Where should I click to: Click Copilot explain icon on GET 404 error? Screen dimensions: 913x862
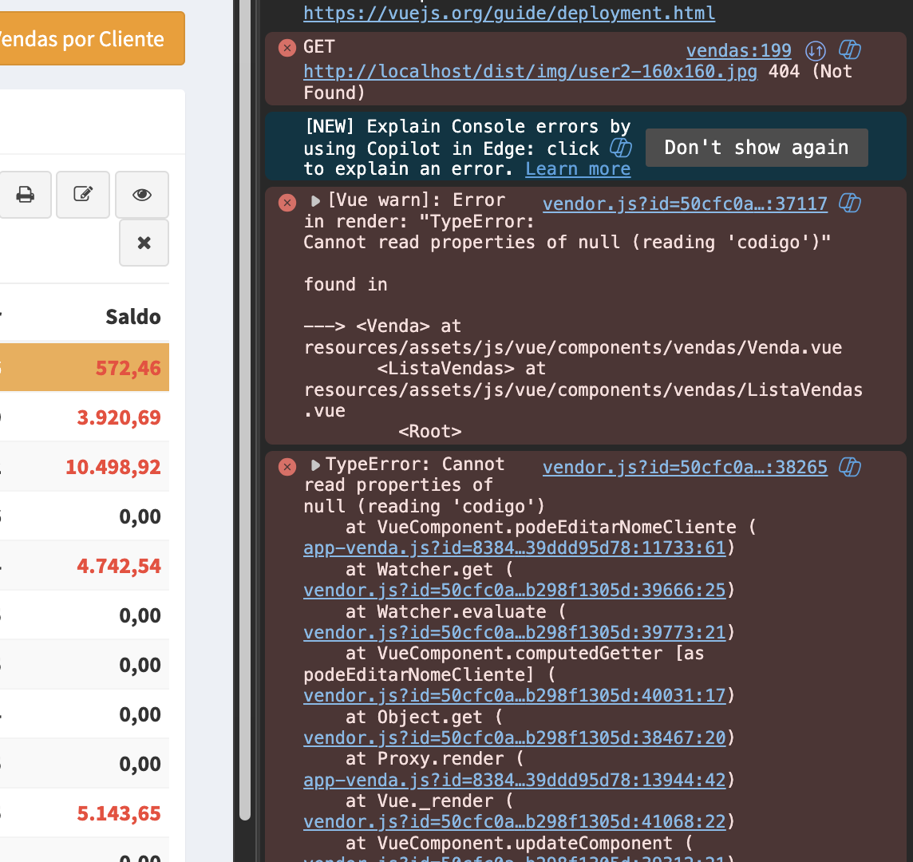pos(850,51)
